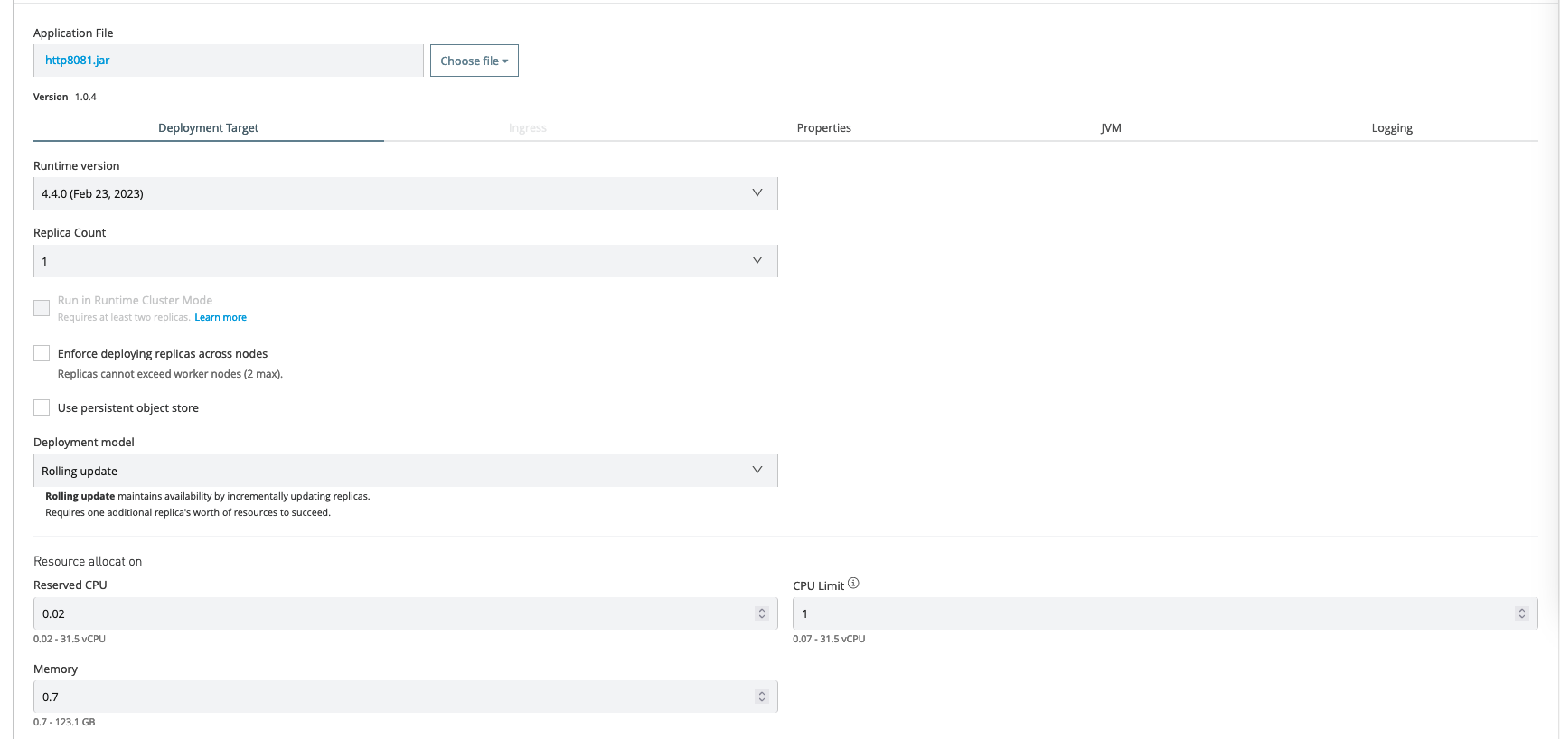Click the Ingress tab

tap(527, 128)
